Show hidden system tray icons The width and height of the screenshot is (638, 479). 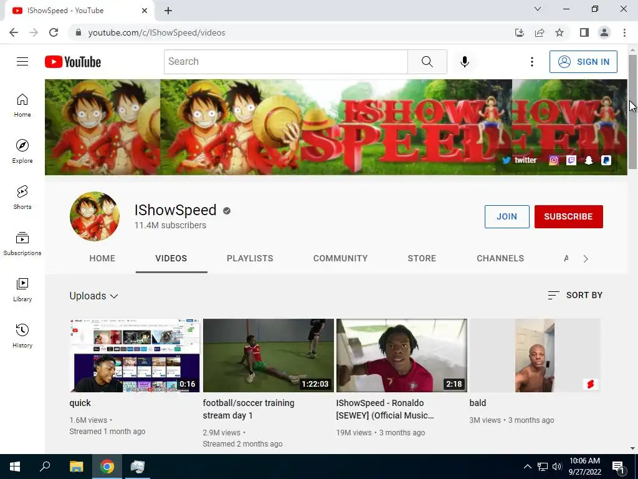click(527, 467)
